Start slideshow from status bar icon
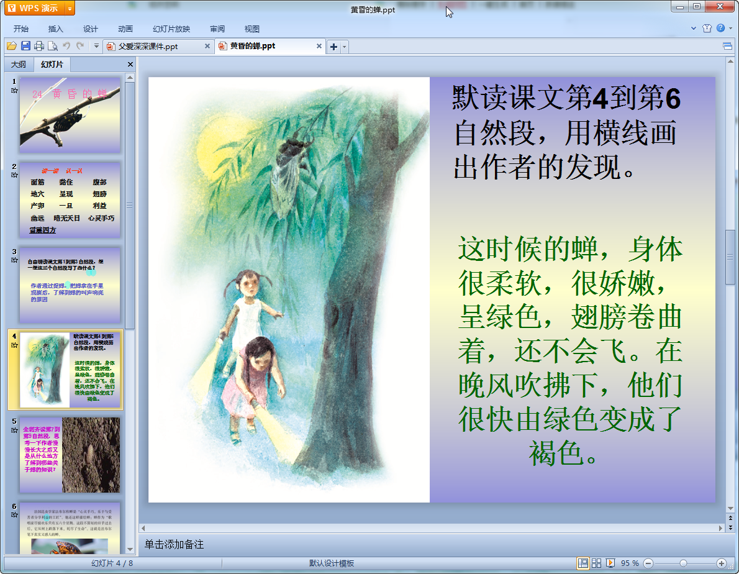Screen dimensions: 739x574 point(610,563)
